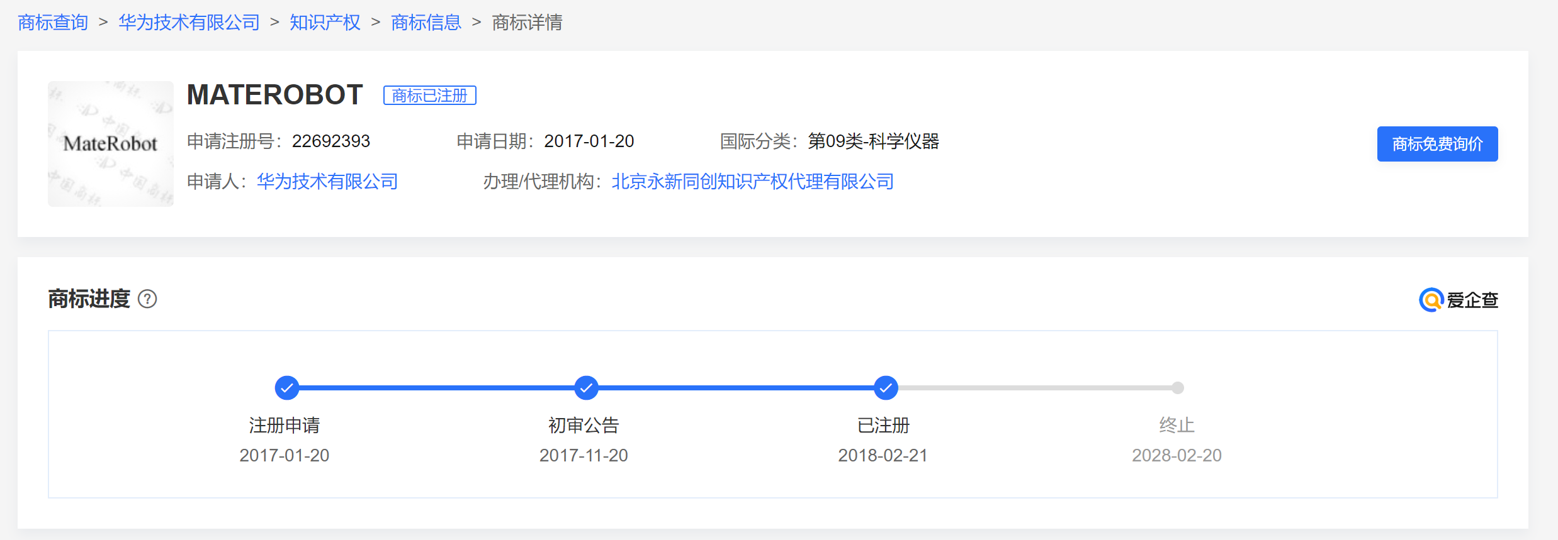This screenshot has height=540, width=1558.
Task: Click the registration number 22692393
Action: [331, 141]
